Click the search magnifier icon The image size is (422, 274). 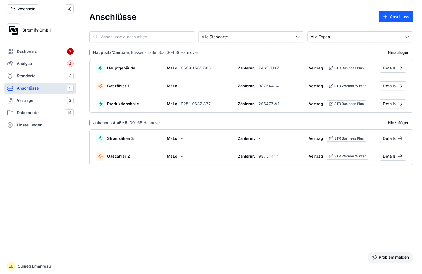click(95, 37)
